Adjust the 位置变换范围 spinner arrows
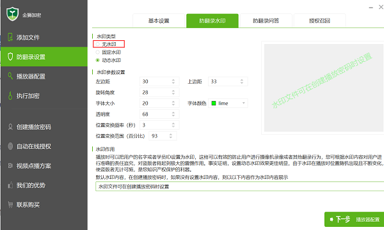Viewport: 384px width, 230px height. pos(171,136)
